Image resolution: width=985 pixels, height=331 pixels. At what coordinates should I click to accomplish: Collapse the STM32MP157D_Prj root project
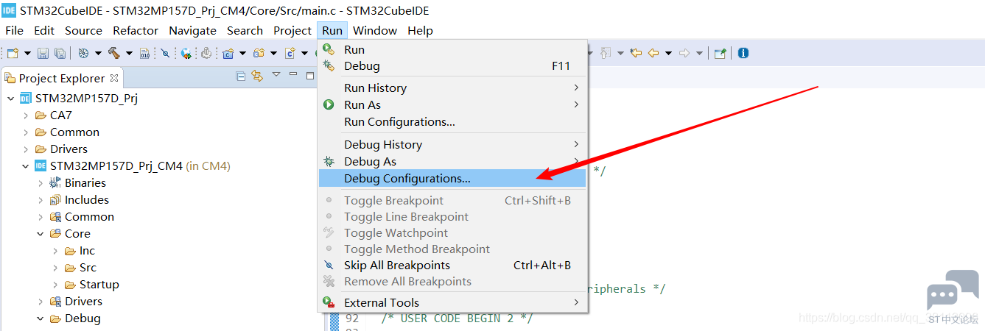click(11, 99)
